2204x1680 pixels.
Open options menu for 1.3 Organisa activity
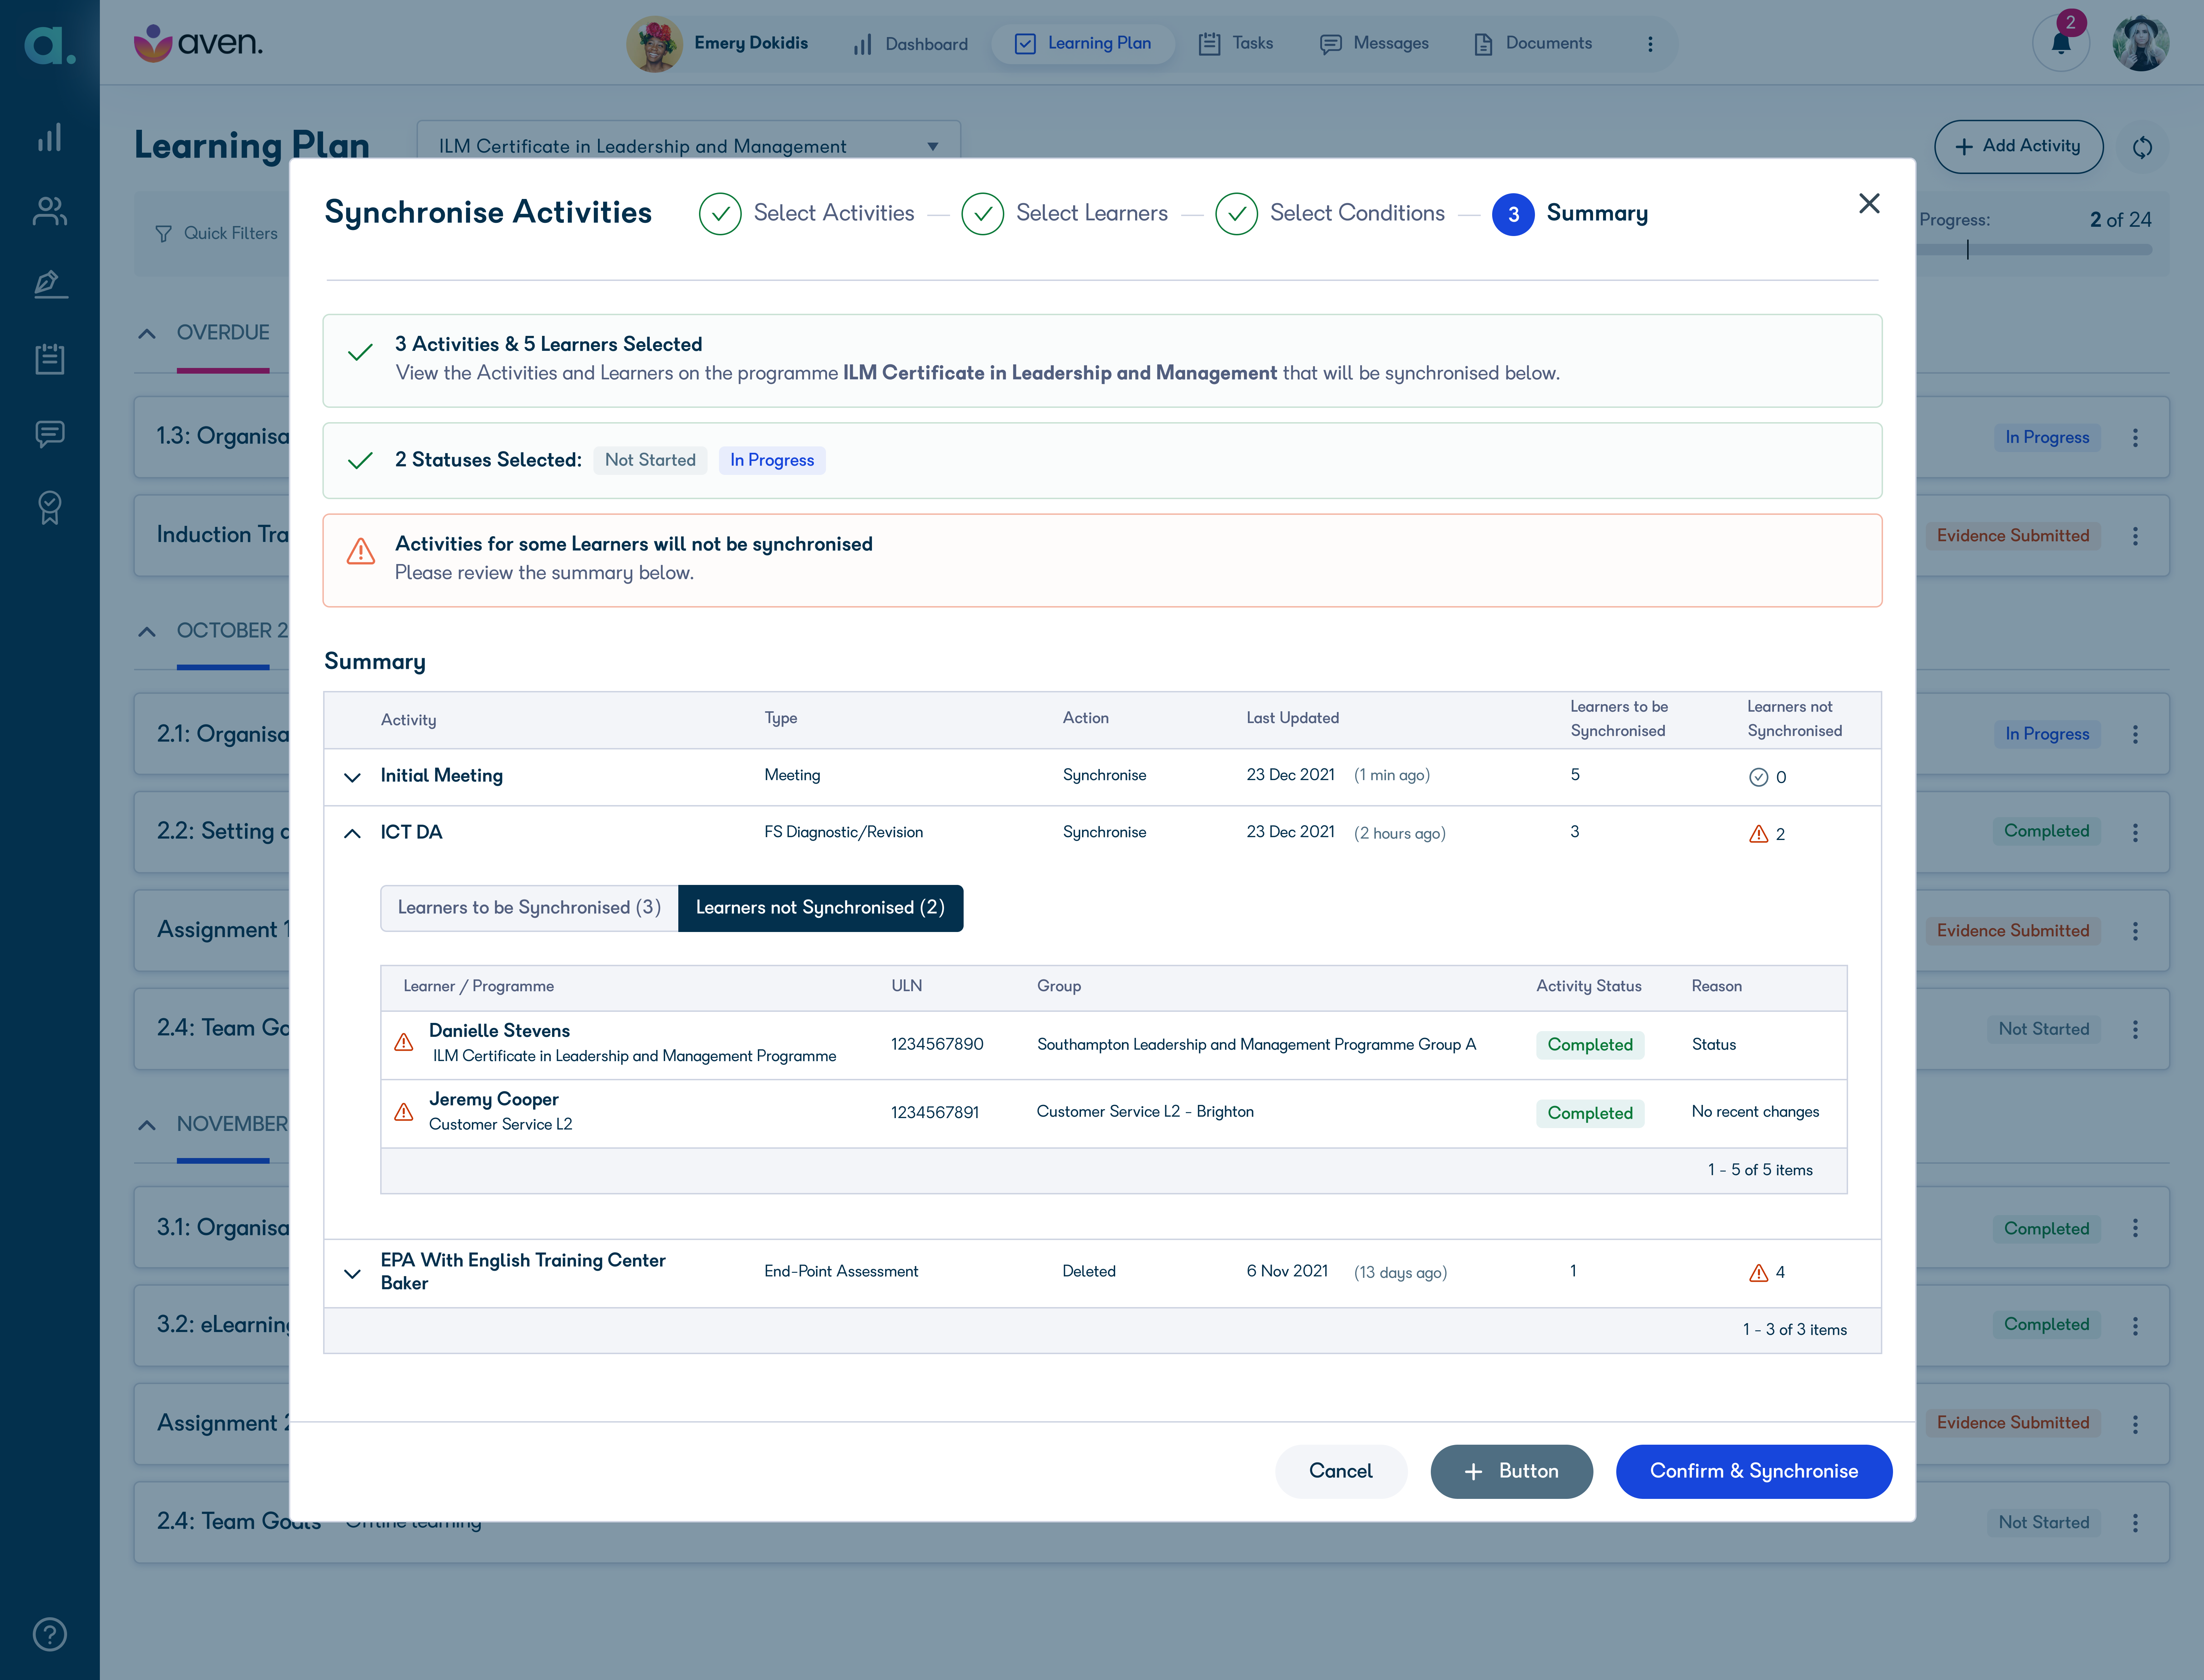2135,437
